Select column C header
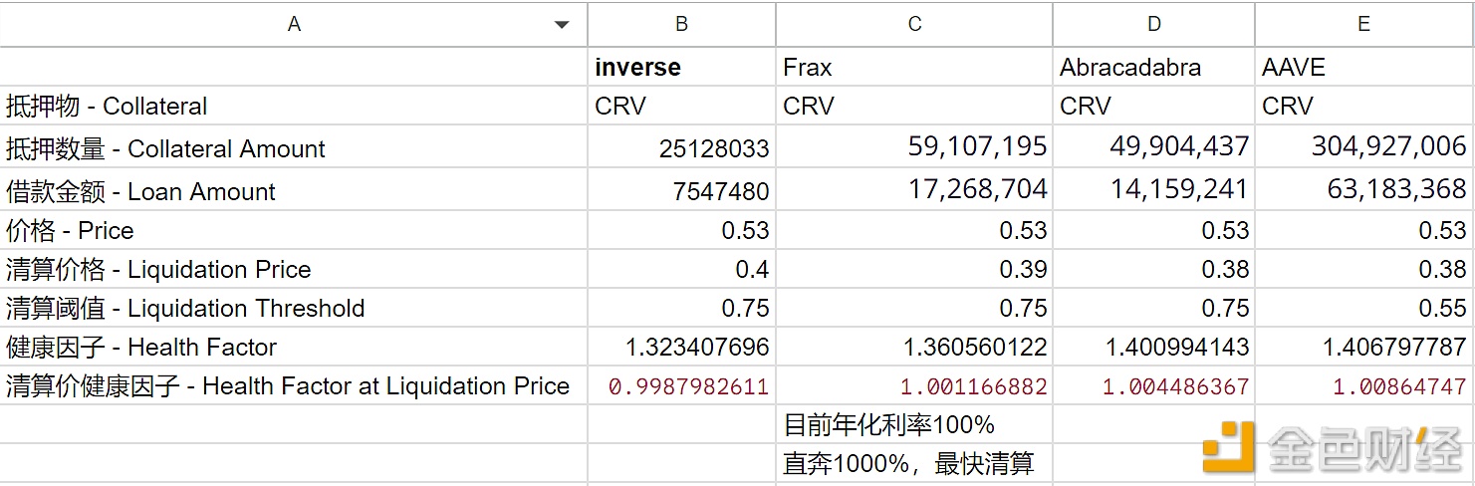Screen dimensions: 1475x486 [914, 24]
